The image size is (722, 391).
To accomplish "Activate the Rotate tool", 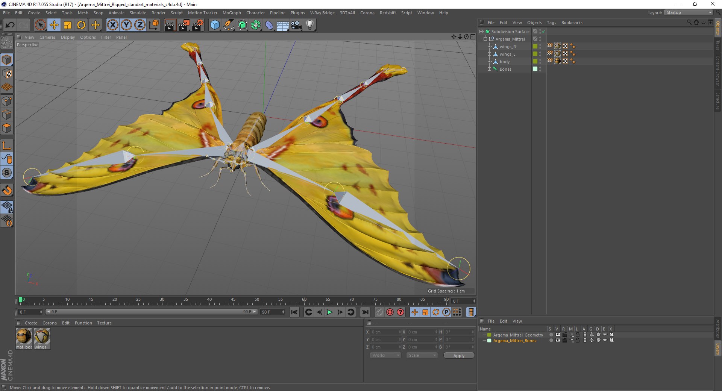I will pyautogui.click(x=81, y=25).
